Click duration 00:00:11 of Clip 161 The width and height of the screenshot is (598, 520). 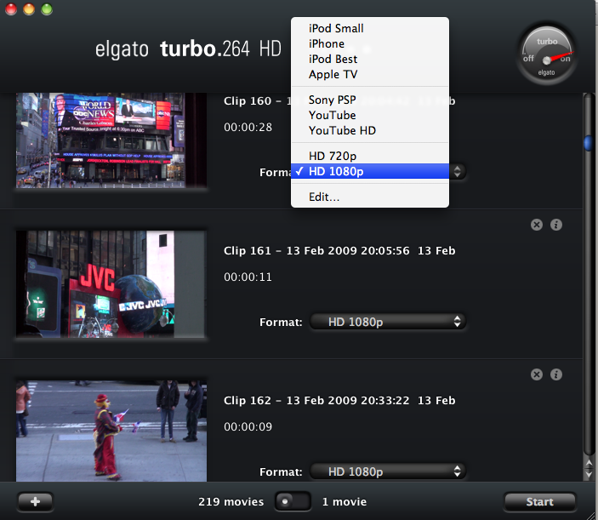click(248, 277)
